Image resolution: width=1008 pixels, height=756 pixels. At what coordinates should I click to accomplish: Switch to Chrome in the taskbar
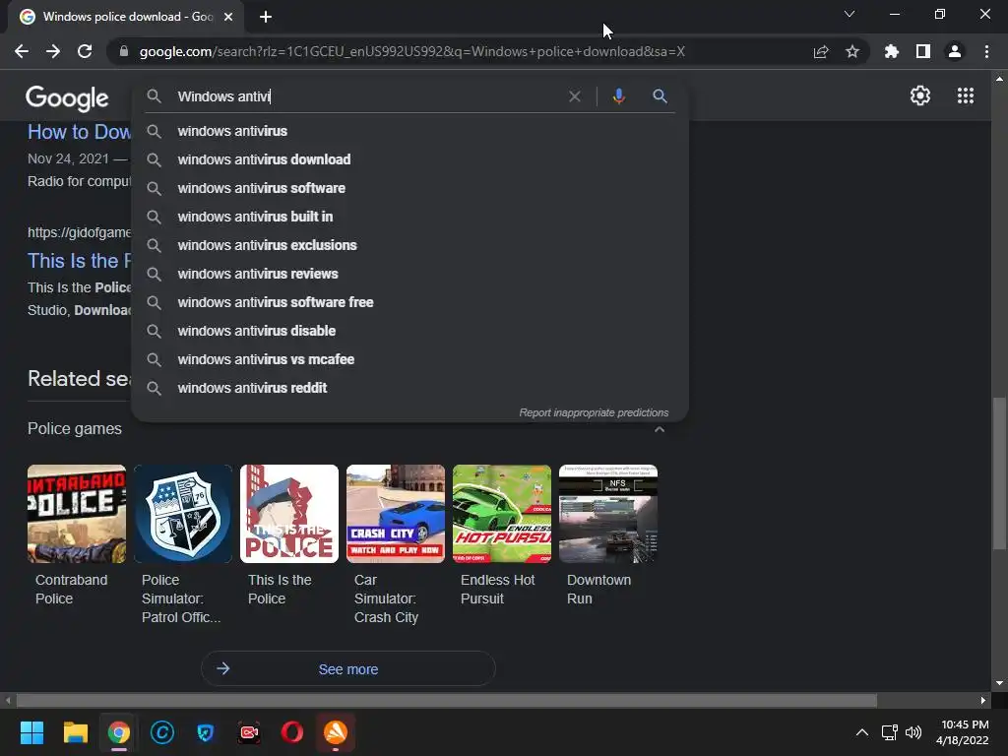(119, 732)
